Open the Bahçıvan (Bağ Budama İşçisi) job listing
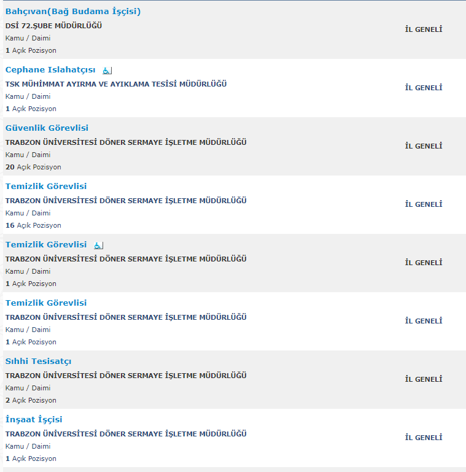This screenshot has height=472, width=466. (x=73, y=11)
